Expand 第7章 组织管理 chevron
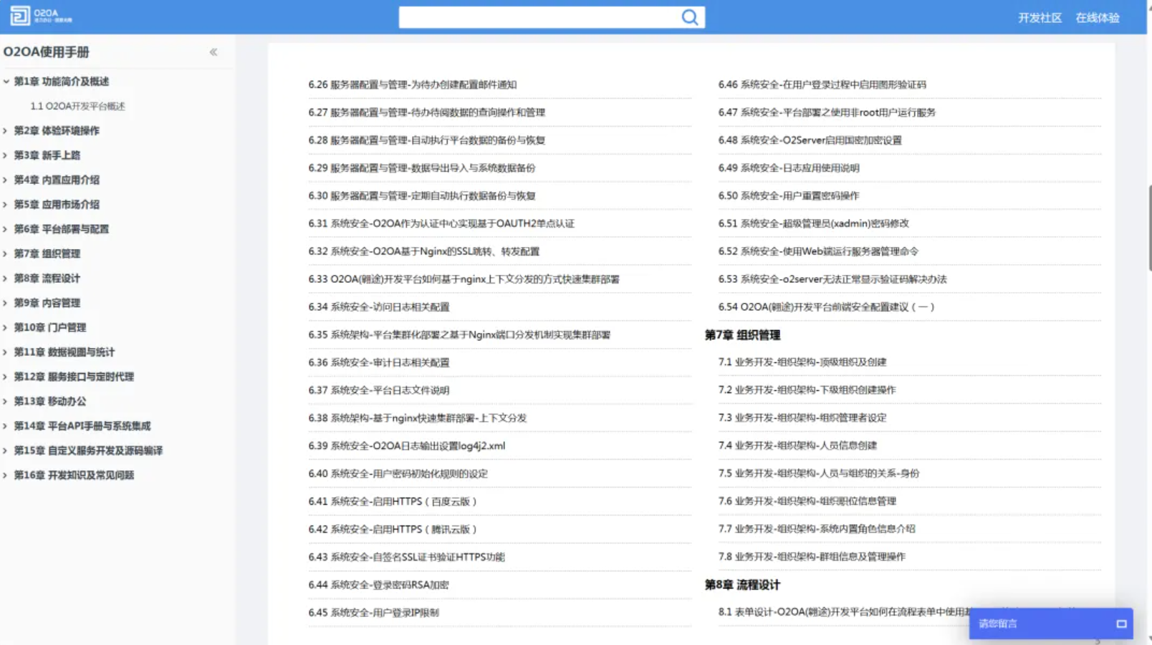 click(x=6, y=253)
